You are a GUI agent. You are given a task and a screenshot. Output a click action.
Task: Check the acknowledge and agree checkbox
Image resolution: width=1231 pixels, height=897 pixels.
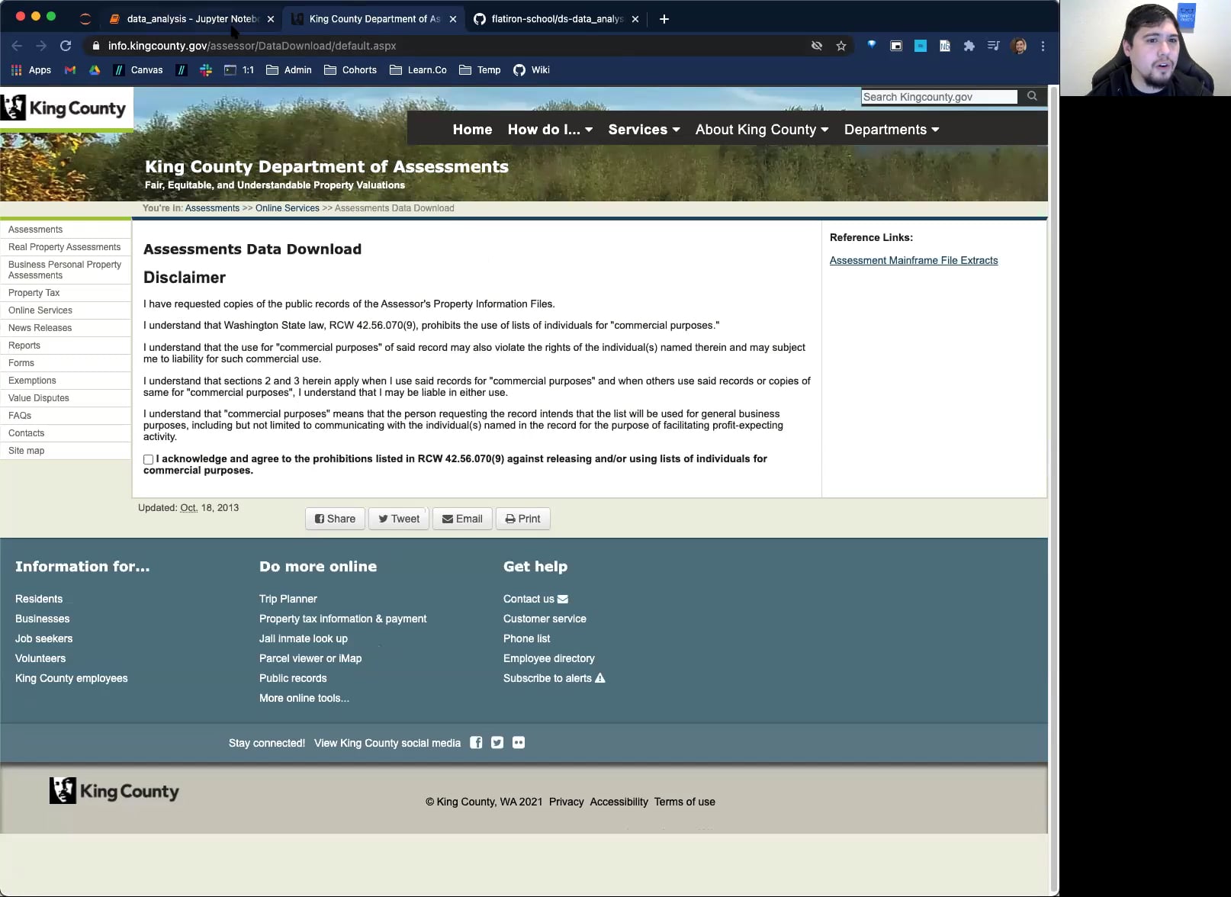148,459
